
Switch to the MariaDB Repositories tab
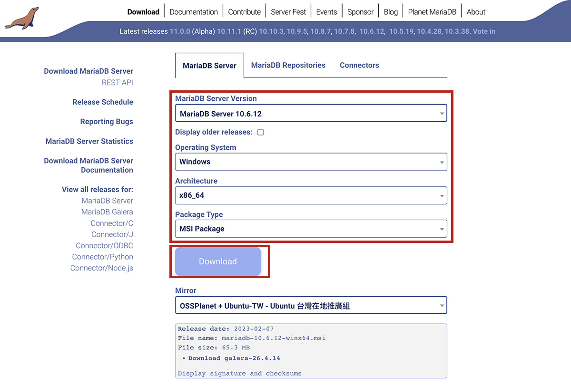point(288,65)
